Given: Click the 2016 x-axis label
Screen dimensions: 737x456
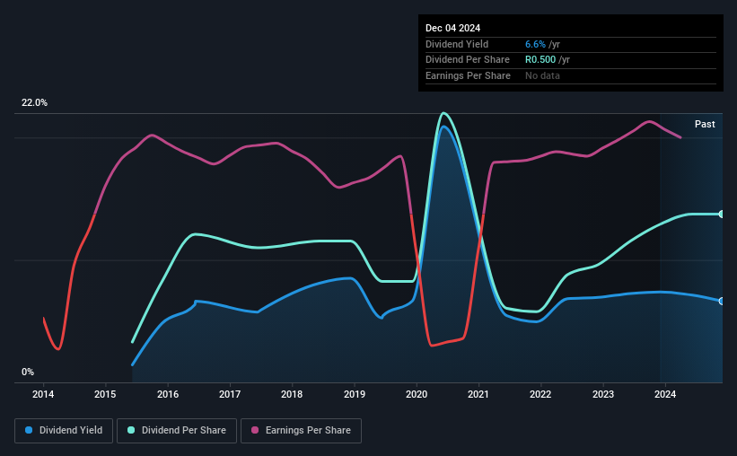Looking at the screenshot, I should [168, 394].
